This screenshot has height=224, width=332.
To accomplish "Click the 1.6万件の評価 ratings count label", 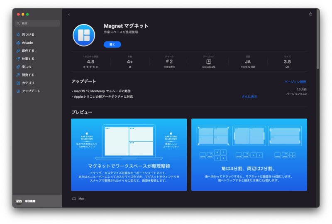I will coord(90,57).
